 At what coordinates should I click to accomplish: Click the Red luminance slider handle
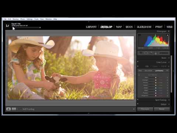(156, 78)
